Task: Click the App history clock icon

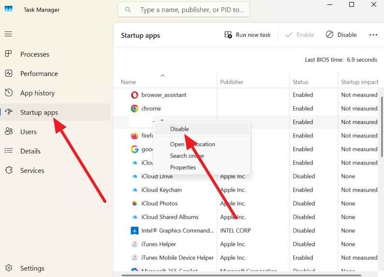Action: pos(9,92)
